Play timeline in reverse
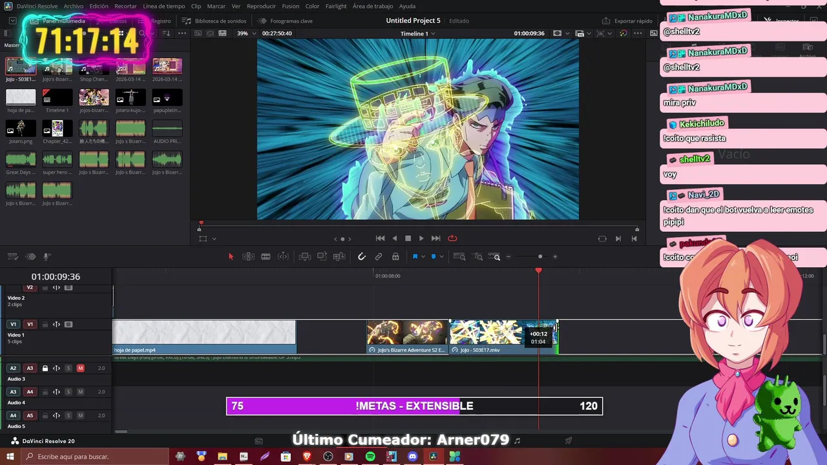This screenshot has height=465, width=827. coord(395,238)
